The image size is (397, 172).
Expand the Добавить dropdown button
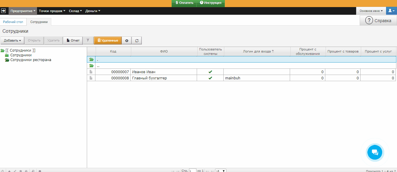pos(12,40)
